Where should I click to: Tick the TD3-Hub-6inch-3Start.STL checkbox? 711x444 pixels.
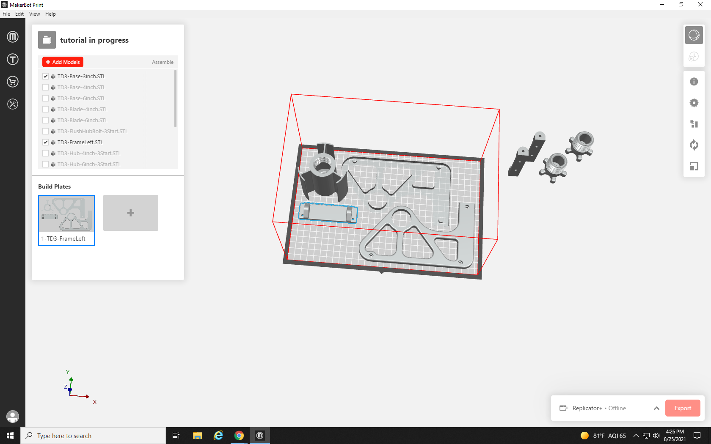pos(45,164)
